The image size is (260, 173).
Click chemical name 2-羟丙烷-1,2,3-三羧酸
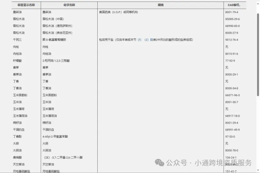(56, 61)
